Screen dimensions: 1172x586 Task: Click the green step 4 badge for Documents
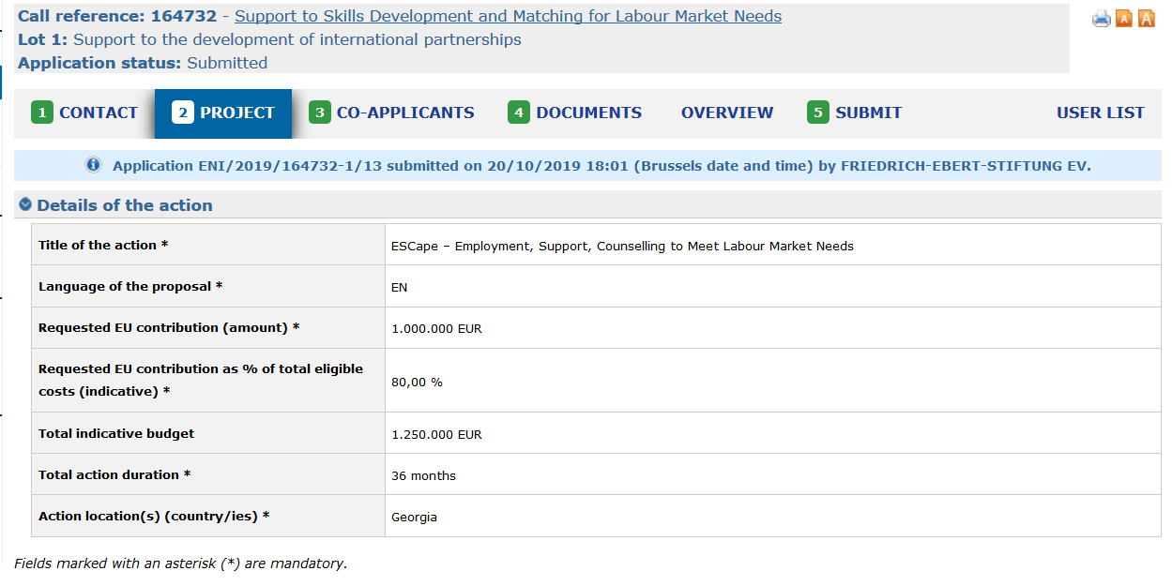tap(519, 113)
